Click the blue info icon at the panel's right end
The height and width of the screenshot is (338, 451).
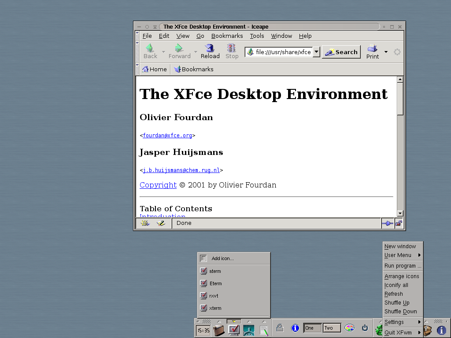click(x=441, y=331)
